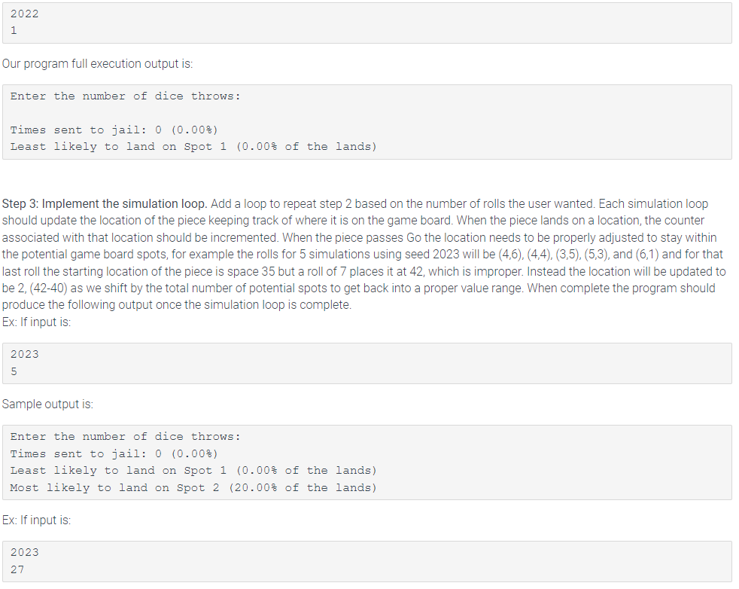Click the 'Our program full execution output is:' text
Image resolution: width=739 pixels, height=589 pixels.
pos(98,64)
